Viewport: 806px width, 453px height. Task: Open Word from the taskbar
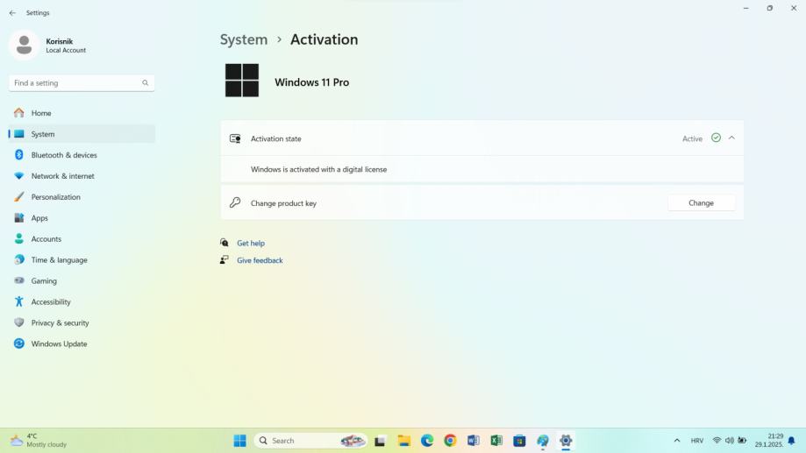click(474, 441)
